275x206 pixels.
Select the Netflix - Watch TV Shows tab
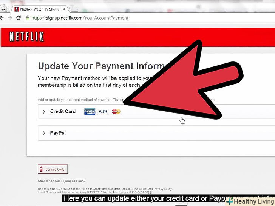(x=40, y=9)
